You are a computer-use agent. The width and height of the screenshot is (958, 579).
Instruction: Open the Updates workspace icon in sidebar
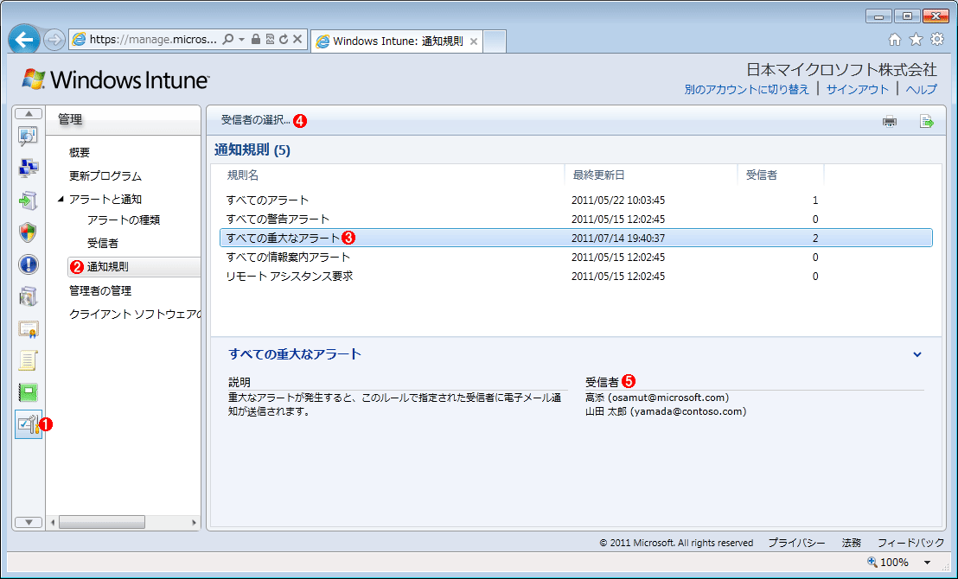click(29, 200)
